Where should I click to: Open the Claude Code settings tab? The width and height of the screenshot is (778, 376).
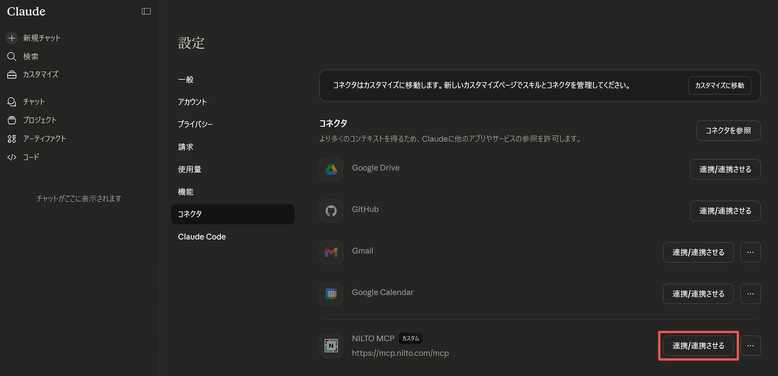202,237
